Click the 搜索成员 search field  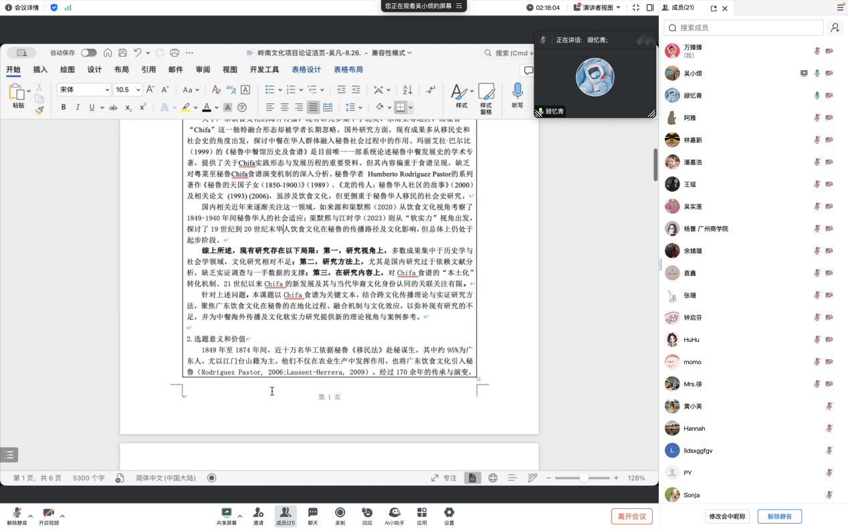pos(744,27)
